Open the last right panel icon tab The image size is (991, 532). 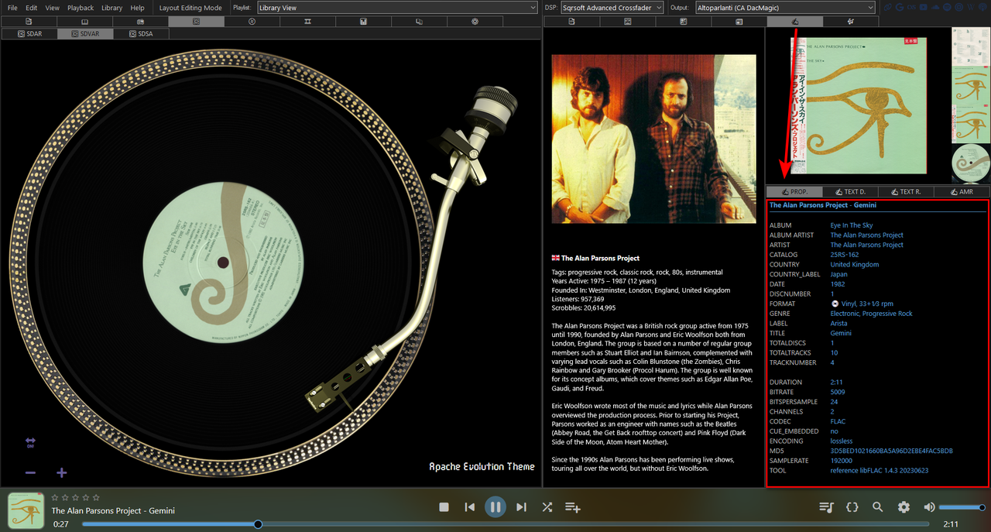click(x=851, y=22)
